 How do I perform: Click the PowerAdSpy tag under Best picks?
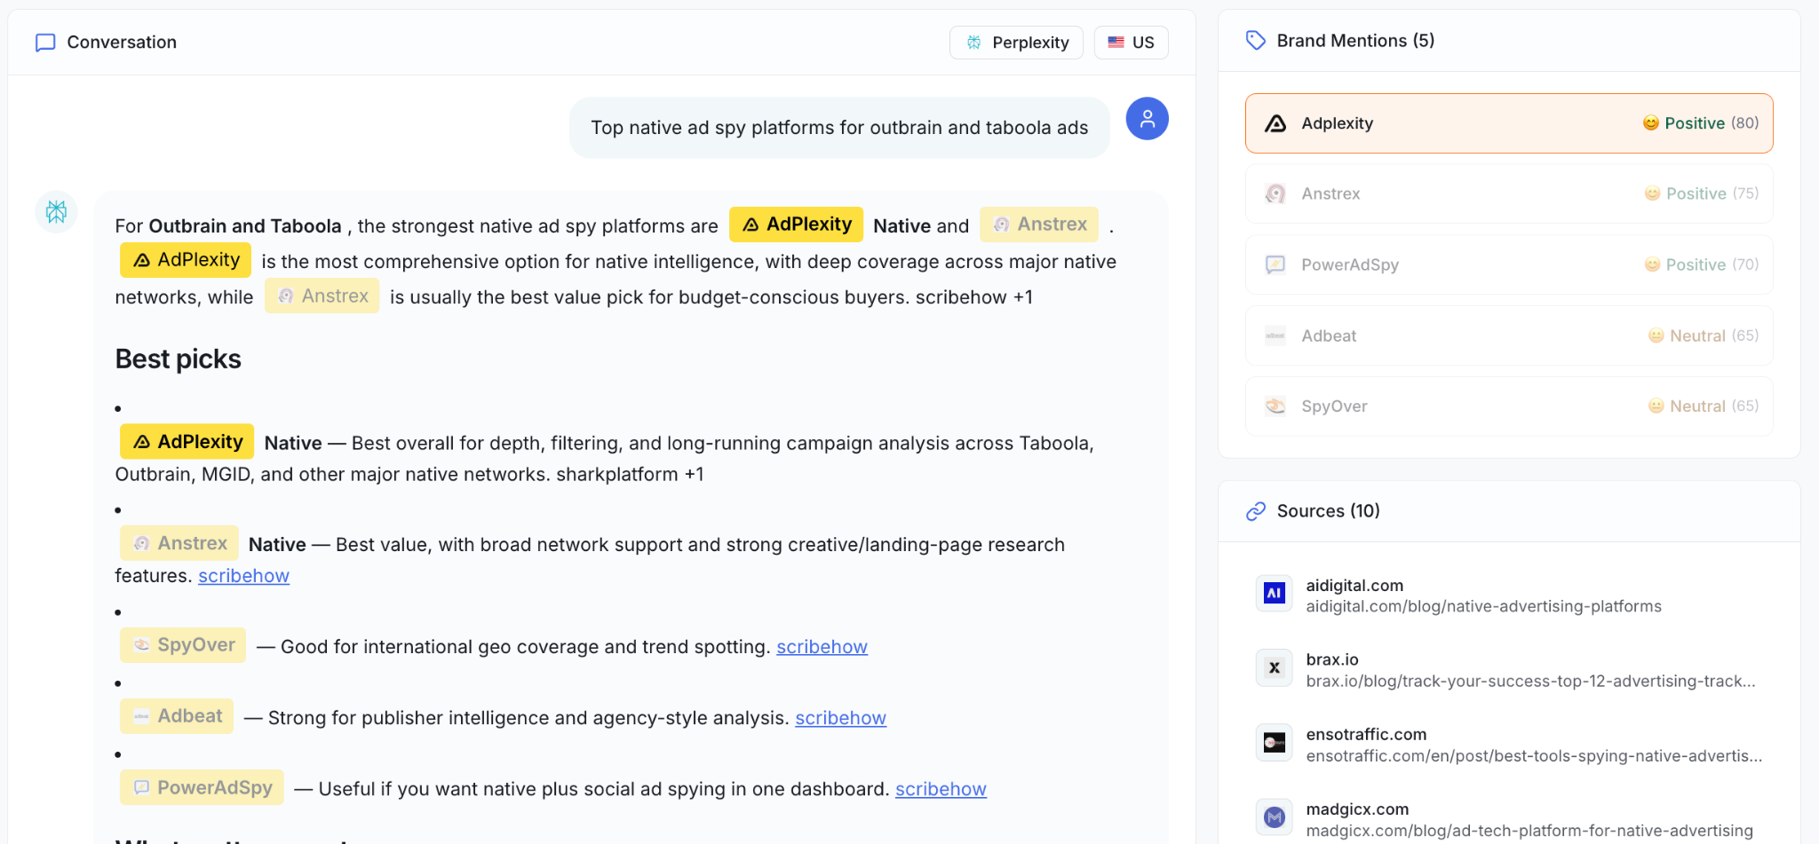(x=202, y=787)
